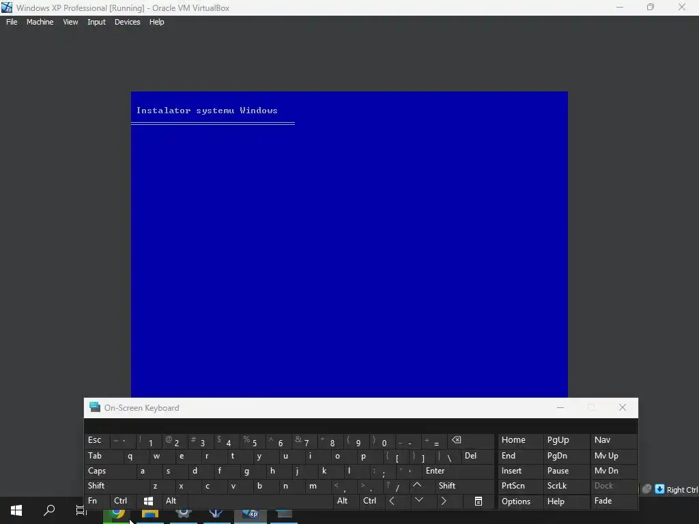Click the mouse integration status icon
699x524 pixels.
pyautogui.click(x=647, y=489)
